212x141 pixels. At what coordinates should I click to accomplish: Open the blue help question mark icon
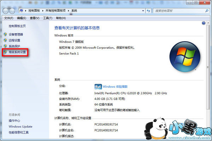[204, 23]
